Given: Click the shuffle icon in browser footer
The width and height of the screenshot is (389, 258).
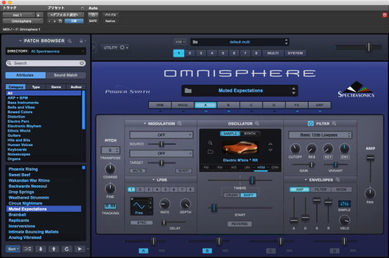Looking at the screenshot, I should pos(27,249).
